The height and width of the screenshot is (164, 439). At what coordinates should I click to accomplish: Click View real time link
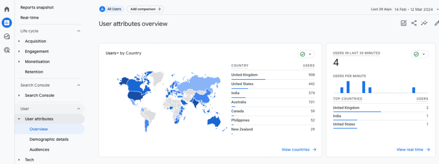(x=410, y=149)
